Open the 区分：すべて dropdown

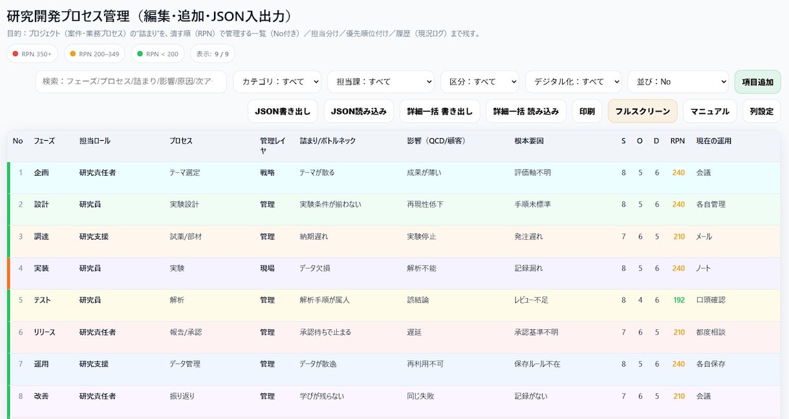pos(479,82)
